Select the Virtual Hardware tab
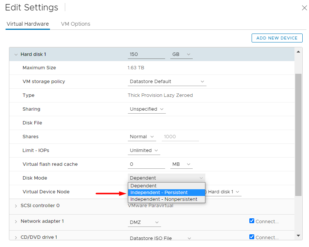Screen dimensions: 309x247 pyautogui.click(x=28, y=24)
